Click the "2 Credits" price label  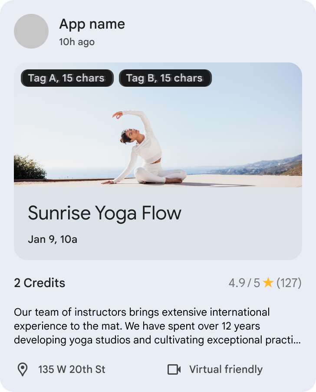coord(39,283)
